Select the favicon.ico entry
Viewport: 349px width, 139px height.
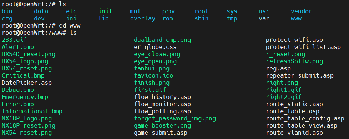pos(153,75)
